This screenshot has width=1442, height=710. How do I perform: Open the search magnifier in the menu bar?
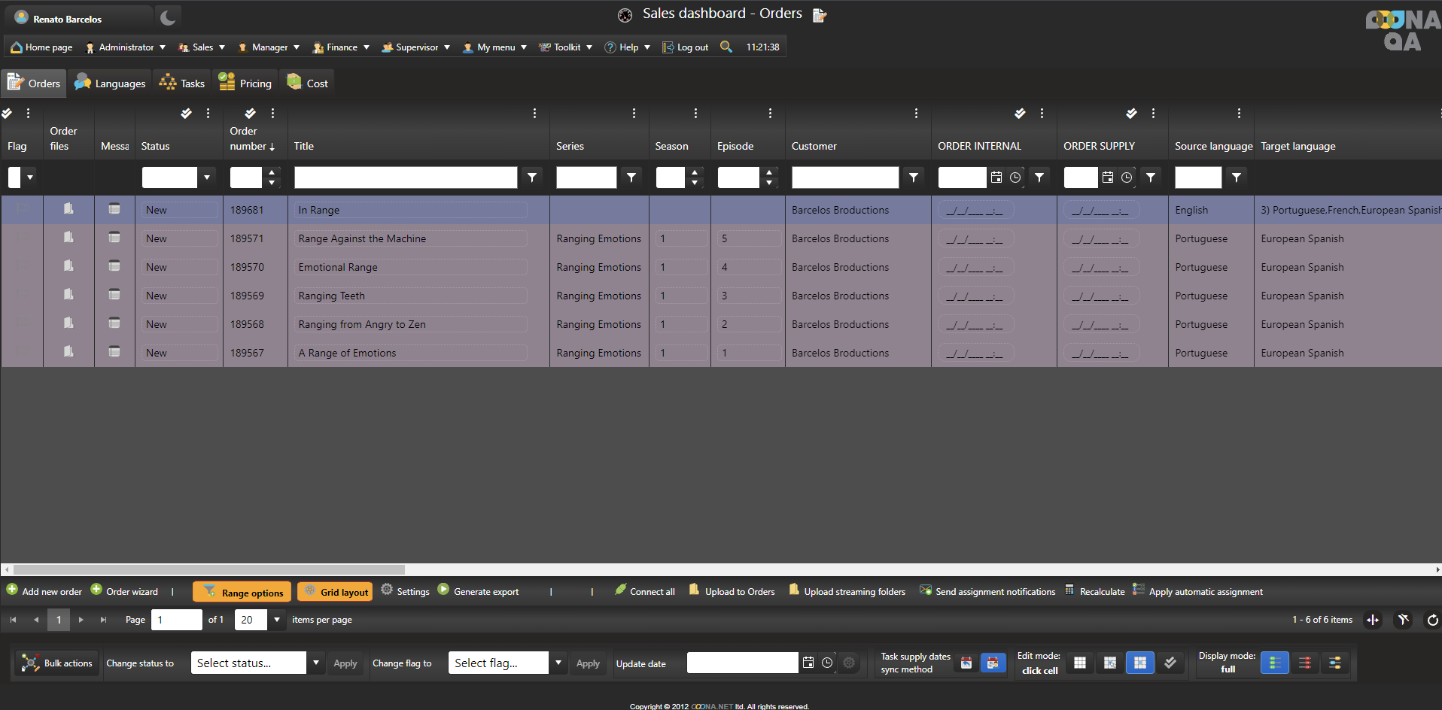click(x=726, y=47)
